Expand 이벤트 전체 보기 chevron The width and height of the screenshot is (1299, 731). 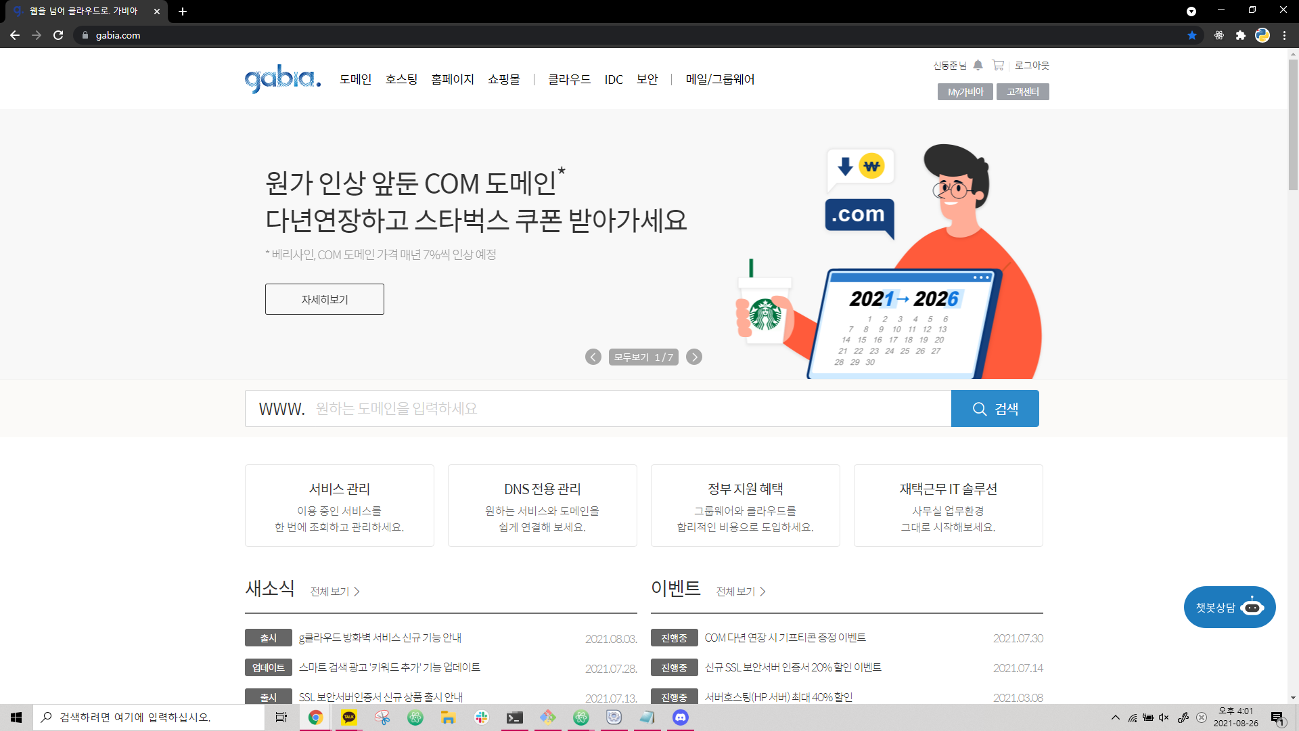(762, 592)
